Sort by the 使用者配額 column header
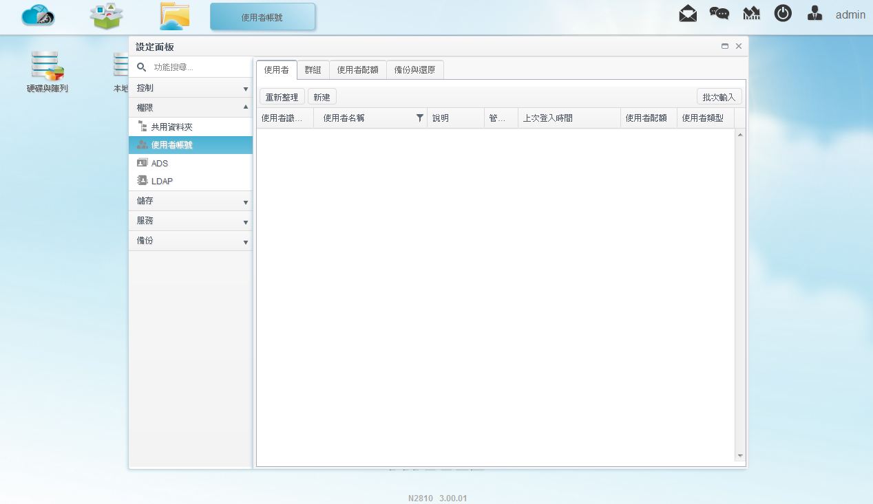The height and width of the screenshot is (504, 873). (x=649, y=118)
